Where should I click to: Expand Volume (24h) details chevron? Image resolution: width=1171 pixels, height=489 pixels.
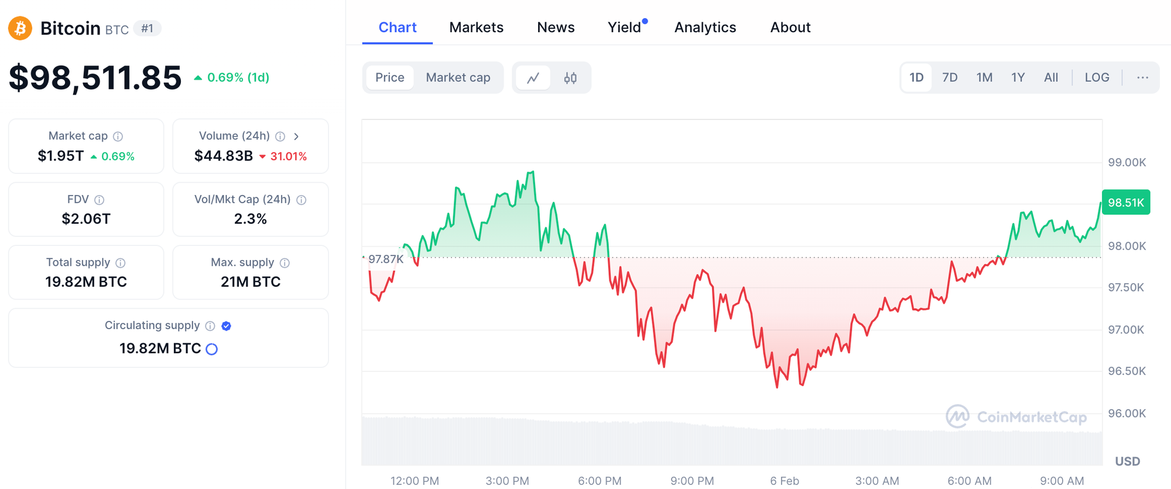click(296, 136)
